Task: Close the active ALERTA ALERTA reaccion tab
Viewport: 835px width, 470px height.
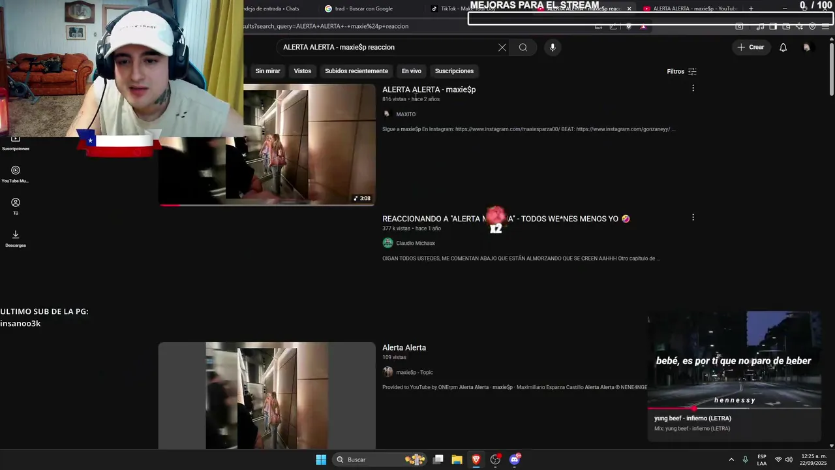Action: [629, 8]
